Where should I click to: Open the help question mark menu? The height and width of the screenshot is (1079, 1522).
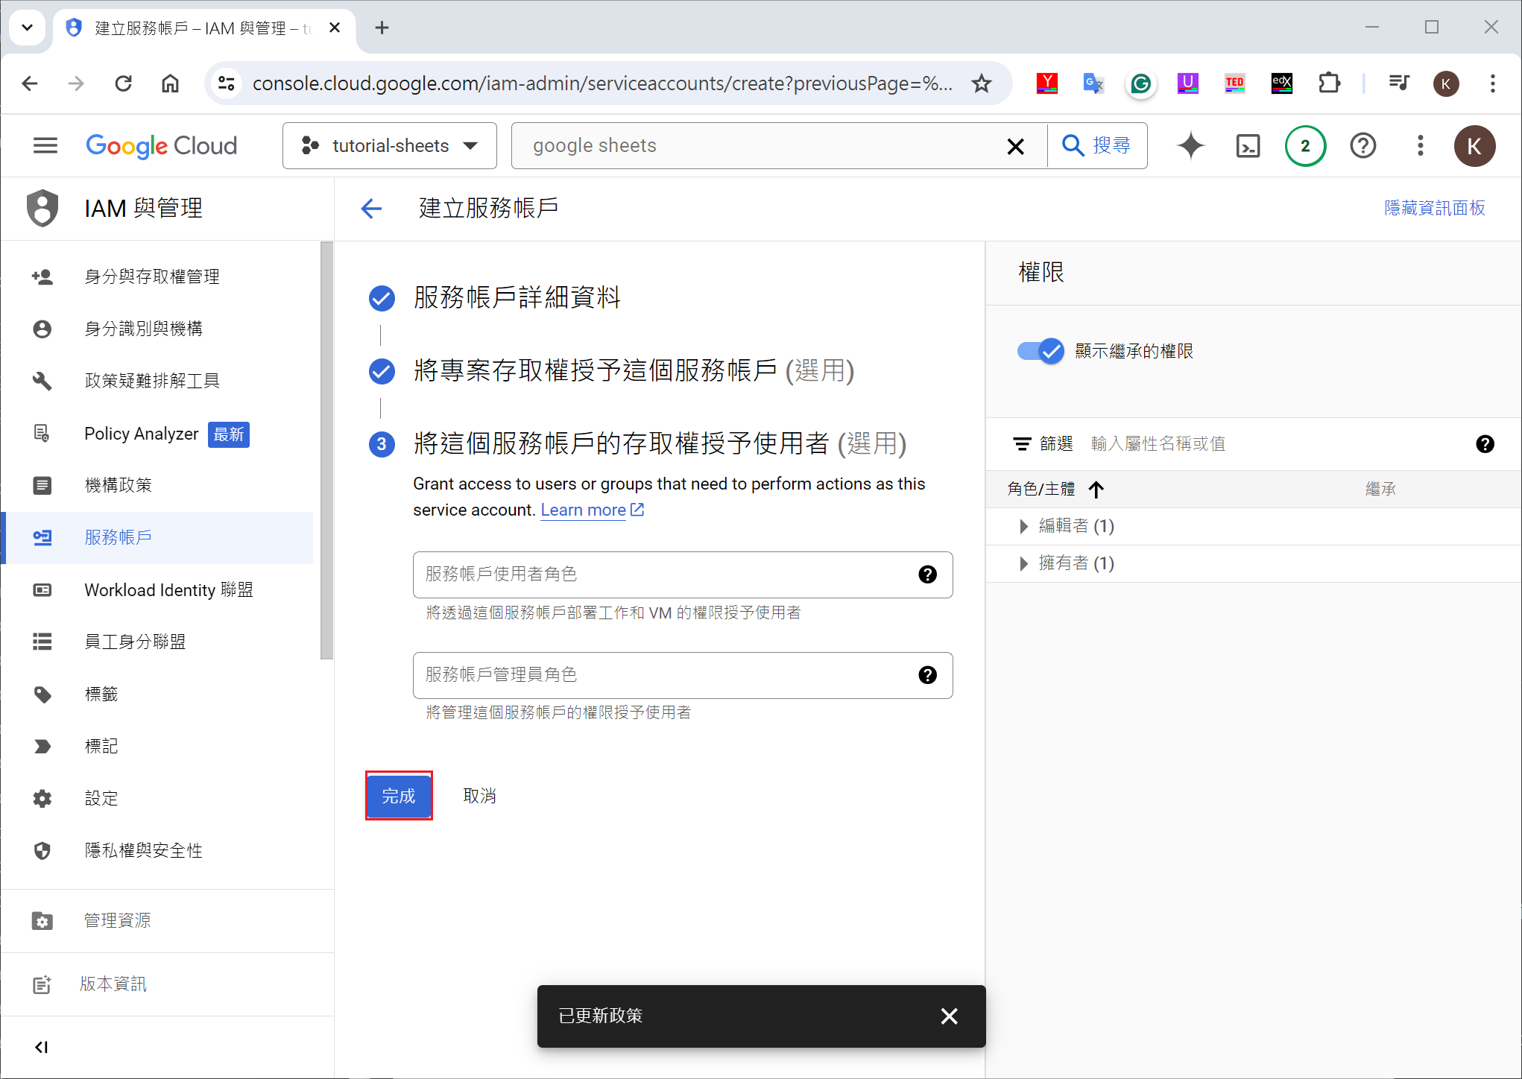pos(1362,146)
